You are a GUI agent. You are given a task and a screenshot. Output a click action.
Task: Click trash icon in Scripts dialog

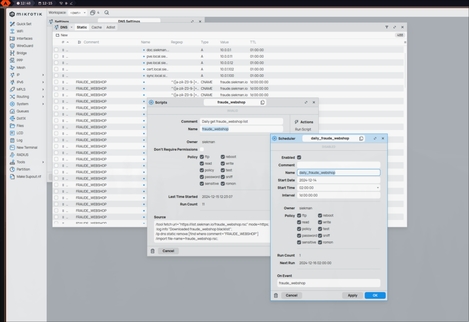coord(153,251)
